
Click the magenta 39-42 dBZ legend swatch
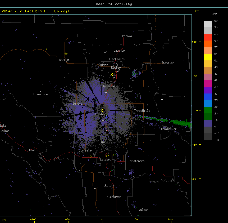[208, 83]
